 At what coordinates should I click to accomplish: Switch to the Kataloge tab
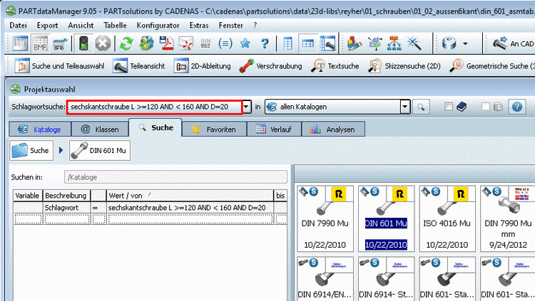click(40, 130)
